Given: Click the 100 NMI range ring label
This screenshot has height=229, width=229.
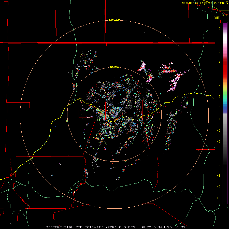Looking at the screenshot, I should coord(114,20).
